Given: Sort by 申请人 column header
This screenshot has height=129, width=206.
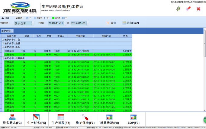Looking at the screenshot, I should 61,36.
